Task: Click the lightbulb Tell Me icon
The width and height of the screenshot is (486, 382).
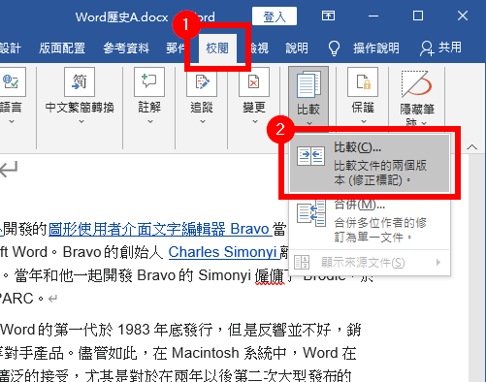Action: click(334, 48)
